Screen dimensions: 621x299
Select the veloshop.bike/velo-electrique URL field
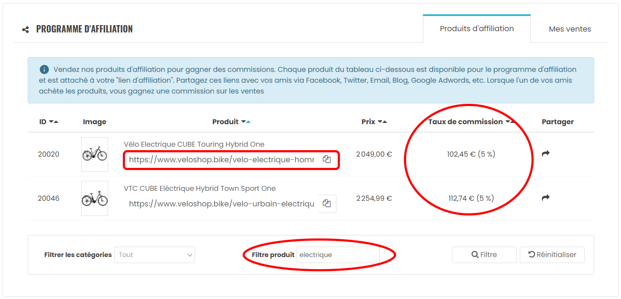point(221,160)
